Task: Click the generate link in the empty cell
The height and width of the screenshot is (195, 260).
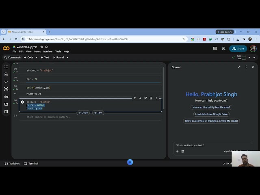Action: coord(53,117)
